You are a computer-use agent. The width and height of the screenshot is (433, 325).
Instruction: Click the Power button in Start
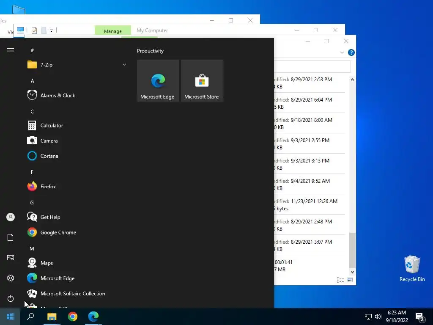pyautogui.click(x=11, y=298)
